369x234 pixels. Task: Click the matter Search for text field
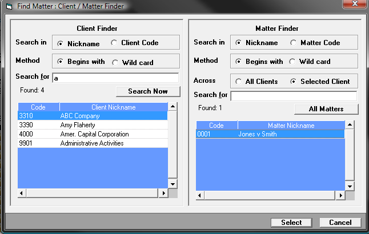[294, 96]
